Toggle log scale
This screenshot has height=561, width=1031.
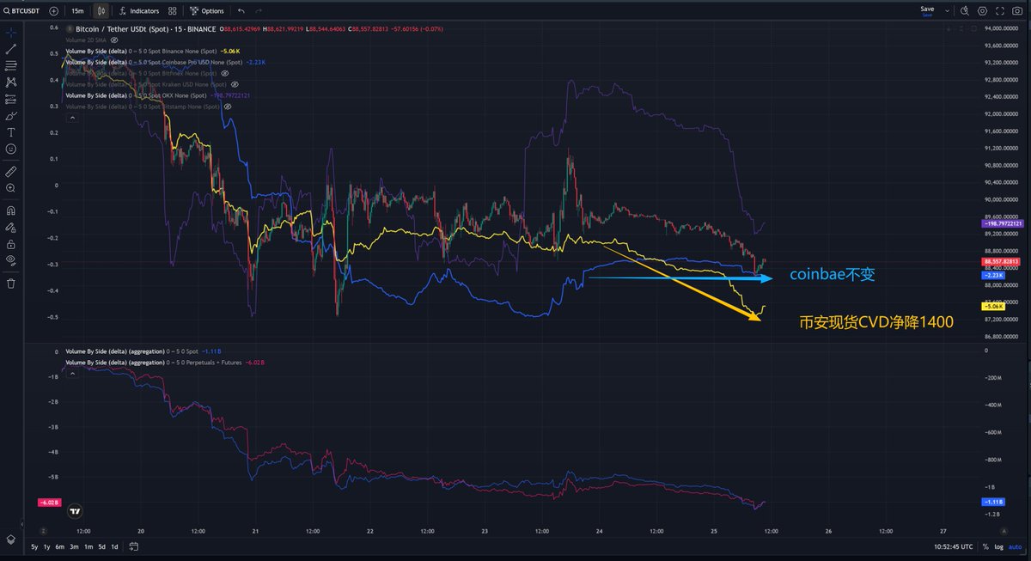click(998, 546)
